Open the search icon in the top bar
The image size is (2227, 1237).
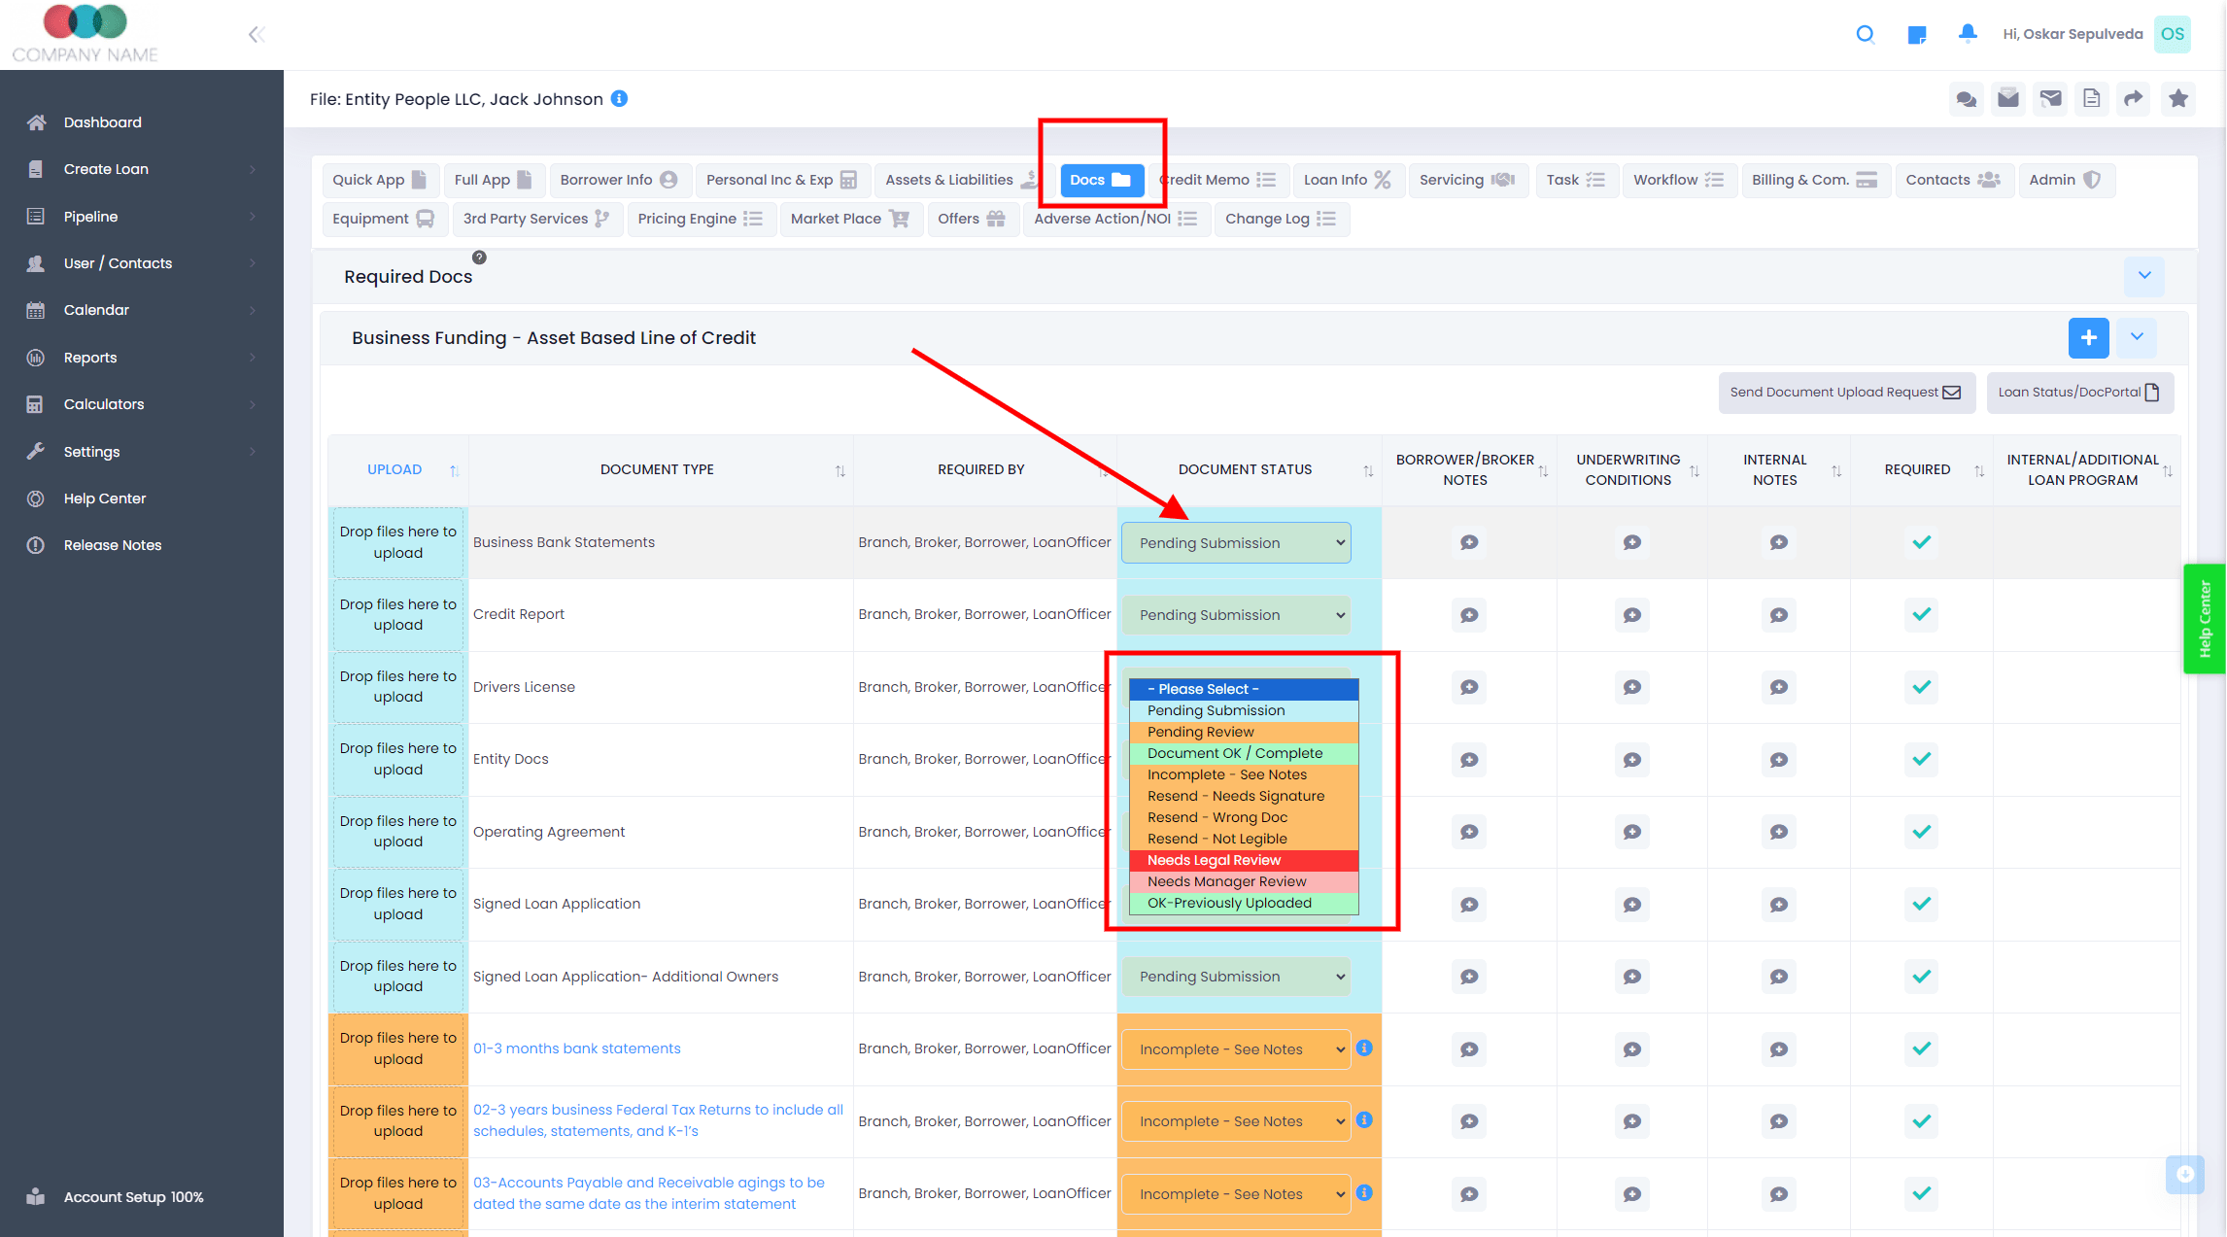(1866, 34)
